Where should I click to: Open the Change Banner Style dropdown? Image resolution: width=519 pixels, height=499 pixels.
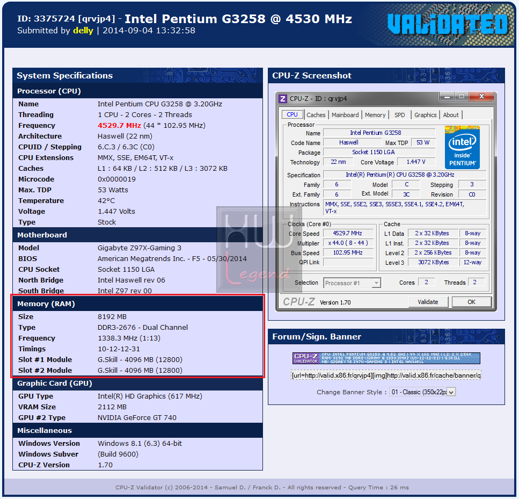(x=423, y=392)
